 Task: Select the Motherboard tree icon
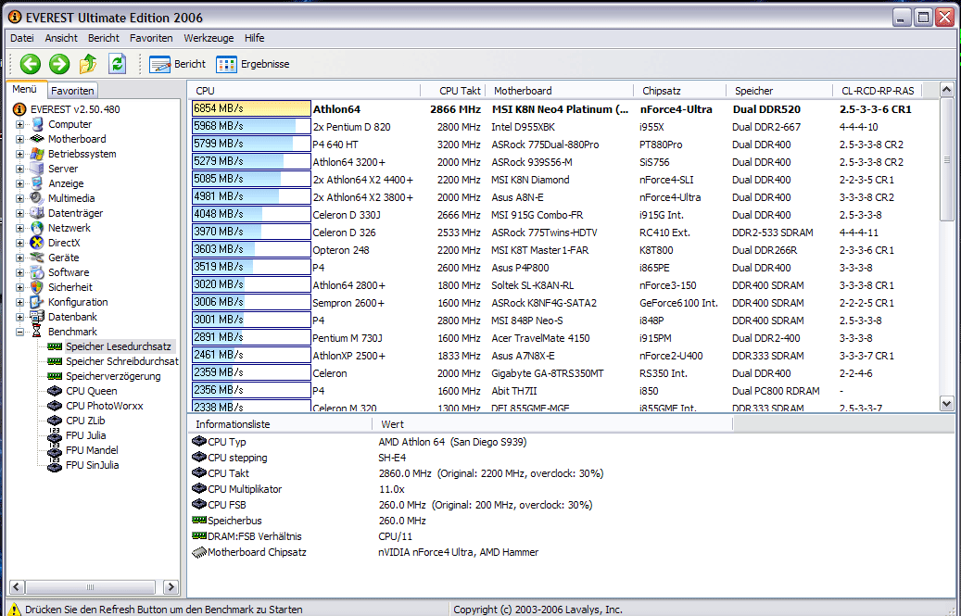pos(37,139)
